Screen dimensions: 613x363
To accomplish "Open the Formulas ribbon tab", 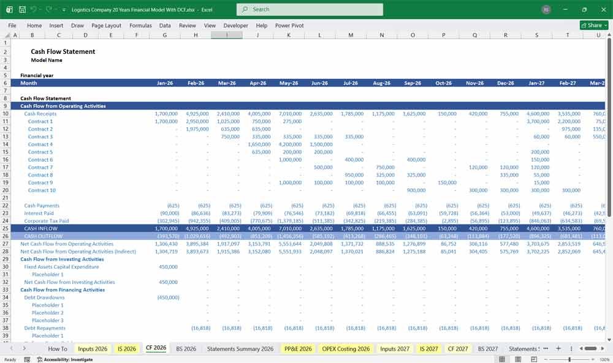I will coord(140,25).
